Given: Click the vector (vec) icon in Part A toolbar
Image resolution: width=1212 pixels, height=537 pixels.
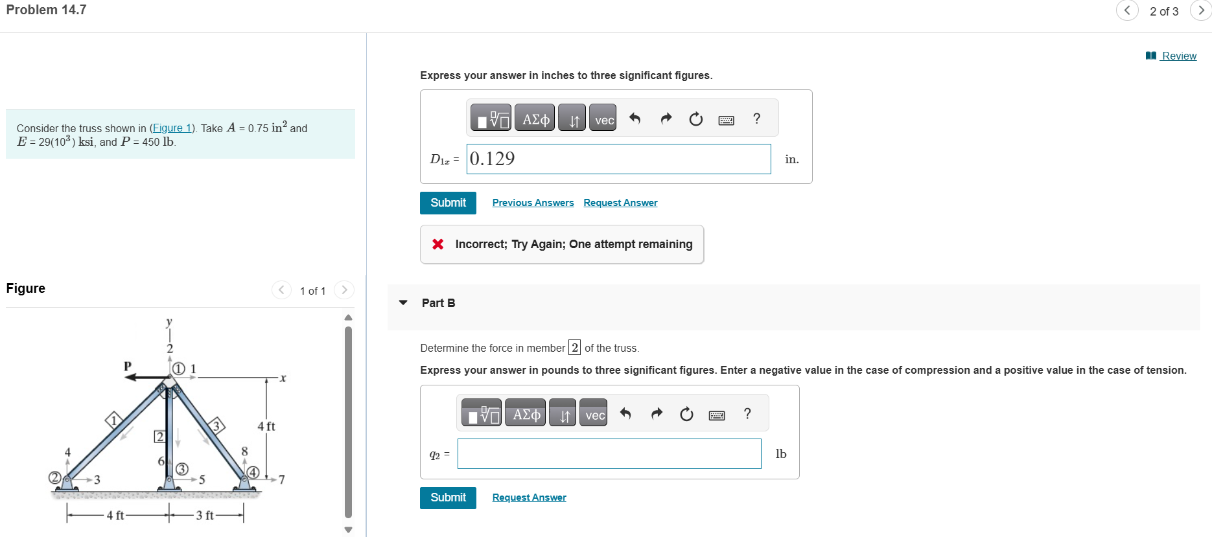Looking at the screenshot, I should click(x=602, y=118).
